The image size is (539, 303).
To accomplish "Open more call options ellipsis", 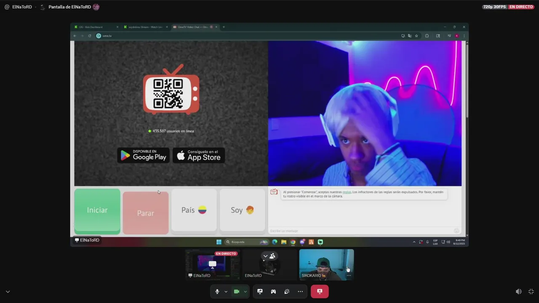I will point(300,292).
